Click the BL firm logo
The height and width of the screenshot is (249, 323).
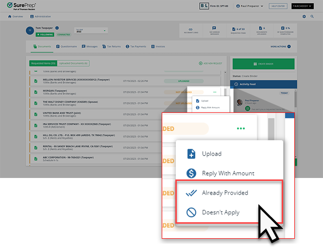click(x=204, y=6)
